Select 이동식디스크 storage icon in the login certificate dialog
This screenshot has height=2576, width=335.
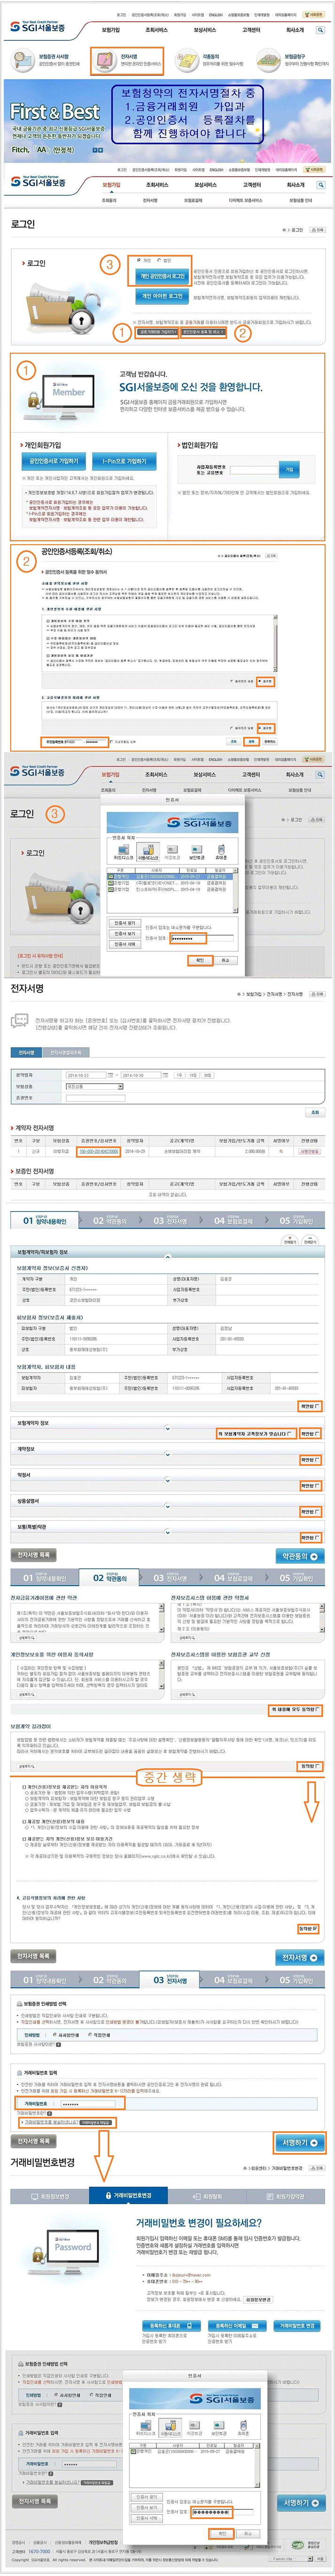point(148,851)
